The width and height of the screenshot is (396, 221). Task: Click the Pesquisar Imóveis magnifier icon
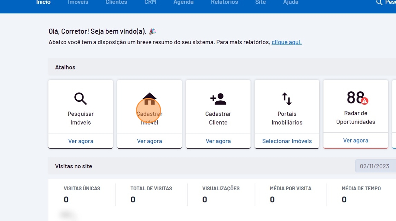coord(81,98)
